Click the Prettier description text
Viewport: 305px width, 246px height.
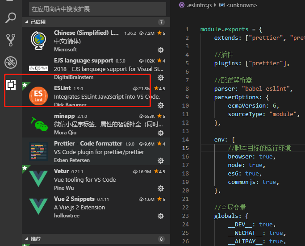tap(99, 152)
